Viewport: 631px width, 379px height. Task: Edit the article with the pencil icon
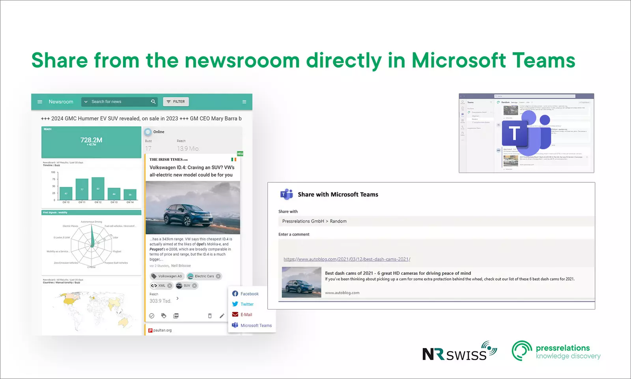point(222,316)
